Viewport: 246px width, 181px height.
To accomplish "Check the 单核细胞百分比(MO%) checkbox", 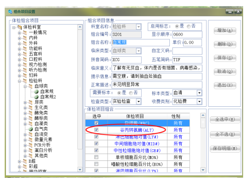I will (96, 157).
